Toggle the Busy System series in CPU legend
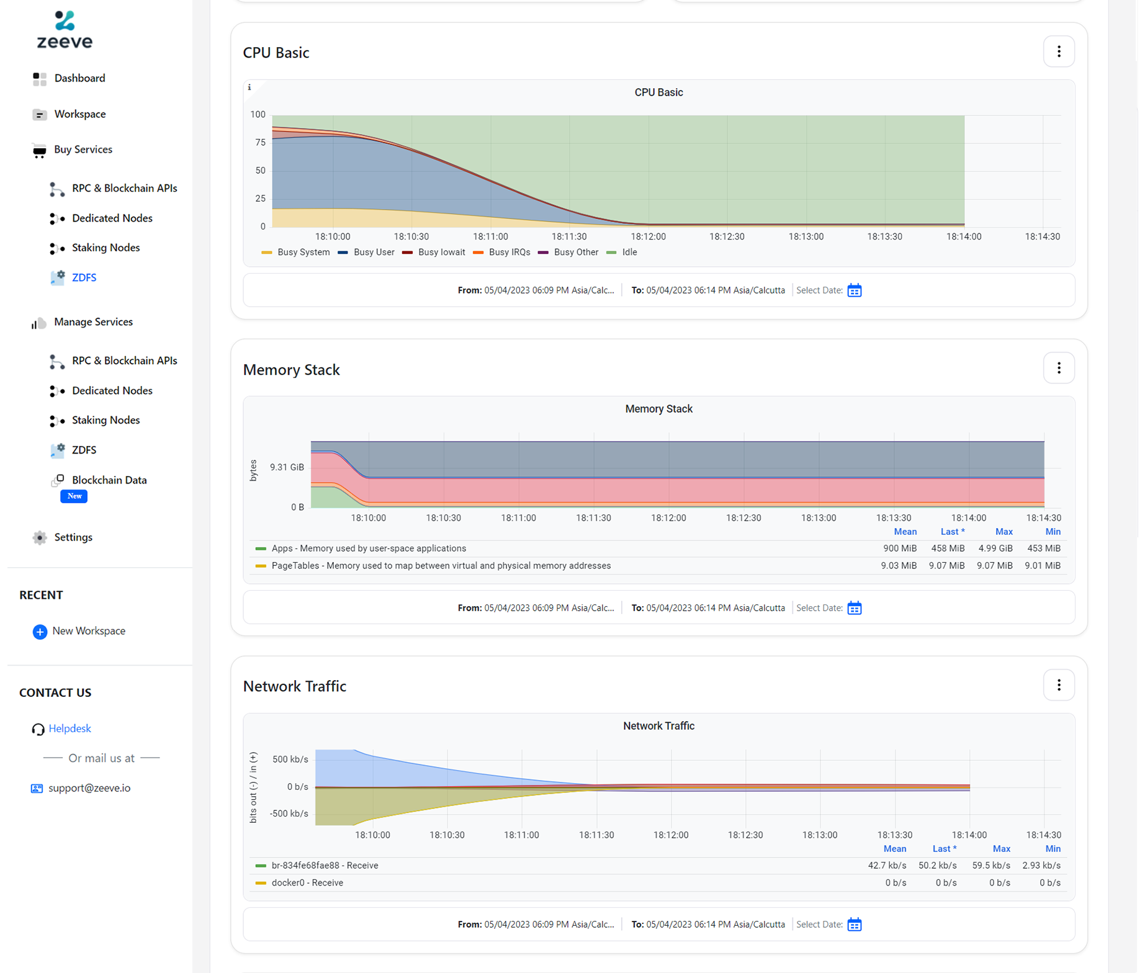Screen dimensions: 1145x973 304,252
